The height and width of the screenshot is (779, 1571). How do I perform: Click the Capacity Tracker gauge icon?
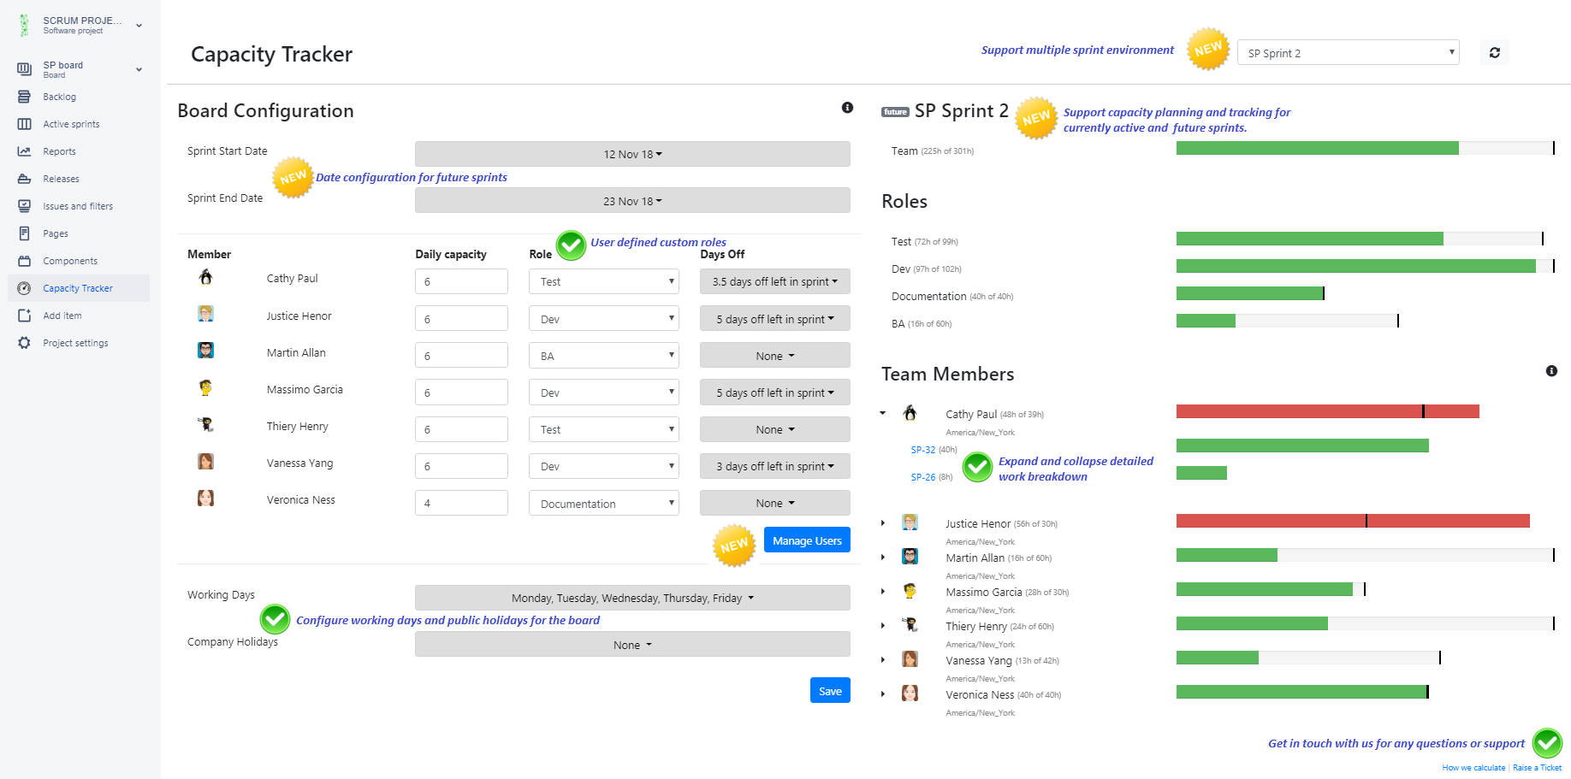point(24,288)
